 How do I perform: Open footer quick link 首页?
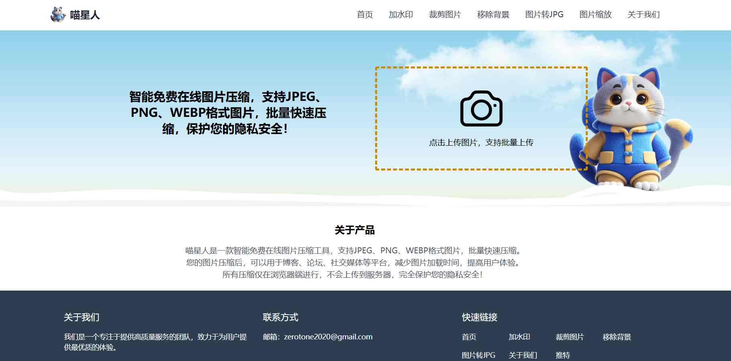(469, 337)
